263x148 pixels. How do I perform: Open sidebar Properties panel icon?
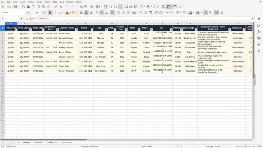259,25
